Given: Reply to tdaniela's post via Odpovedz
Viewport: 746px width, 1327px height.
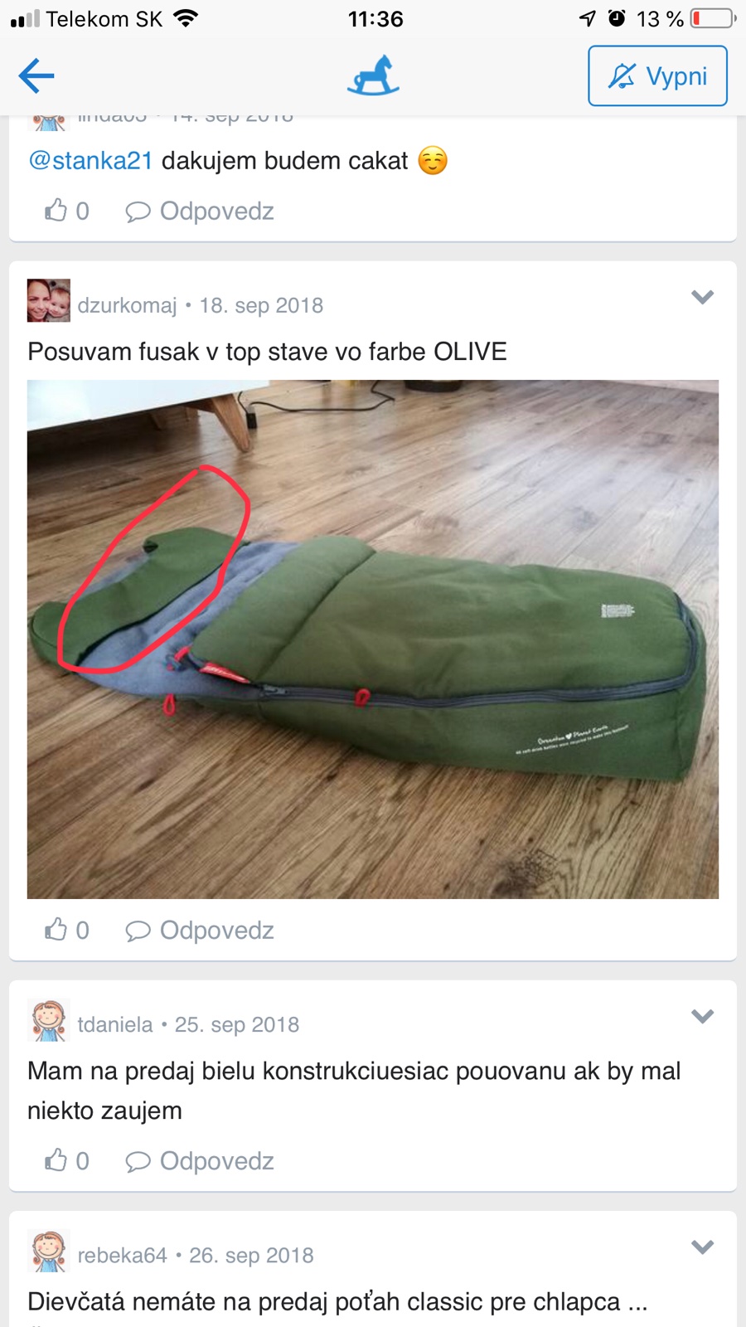Looking at the screenshot, I should click(199, 1161).
